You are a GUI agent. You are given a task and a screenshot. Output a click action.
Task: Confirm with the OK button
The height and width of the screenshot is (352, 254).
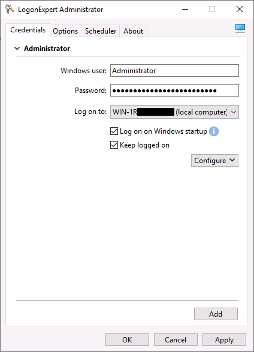[127, 339]
